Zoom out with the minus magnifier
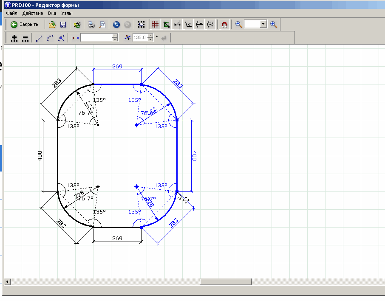This screenshot has height=301, width=385. (238, 25)
